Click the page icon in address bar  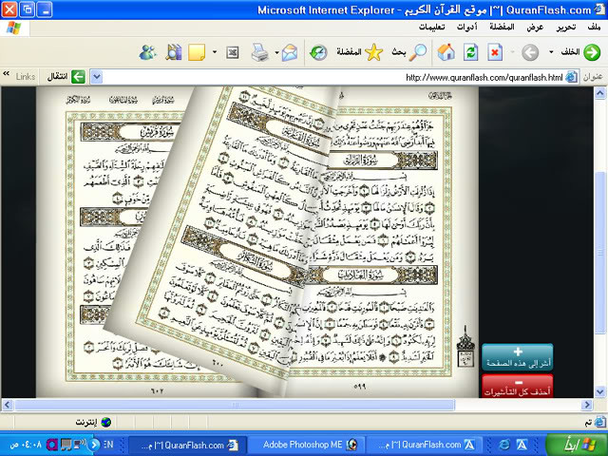pos(571,77)
